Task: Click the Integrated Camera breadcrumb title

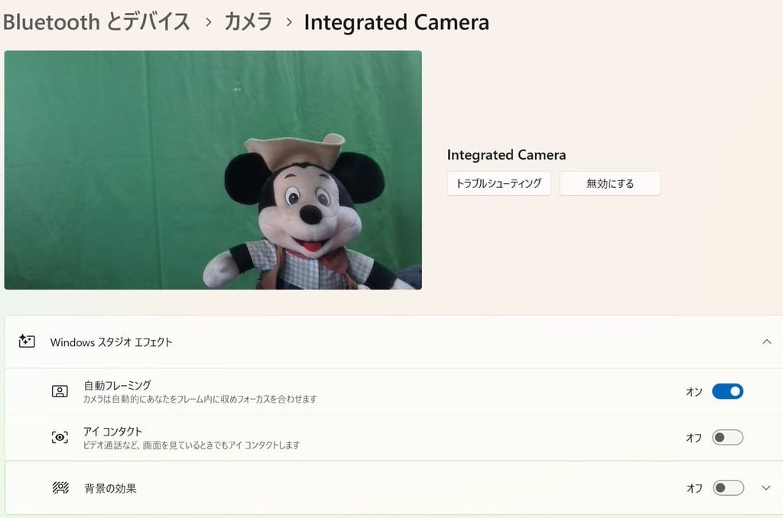Action: point(397,22)
